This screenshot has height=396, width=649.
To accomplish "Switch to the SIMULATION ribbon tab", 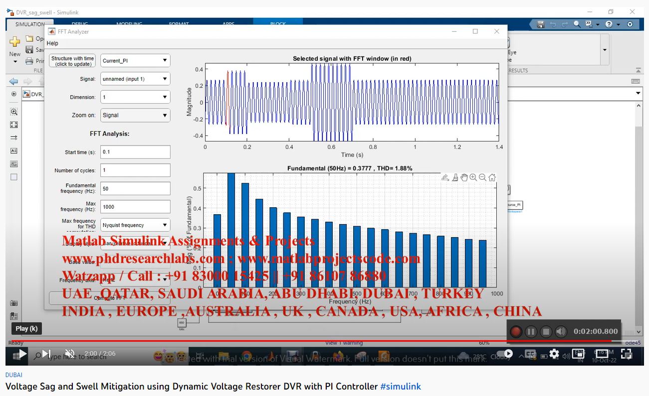I will 30,24.
